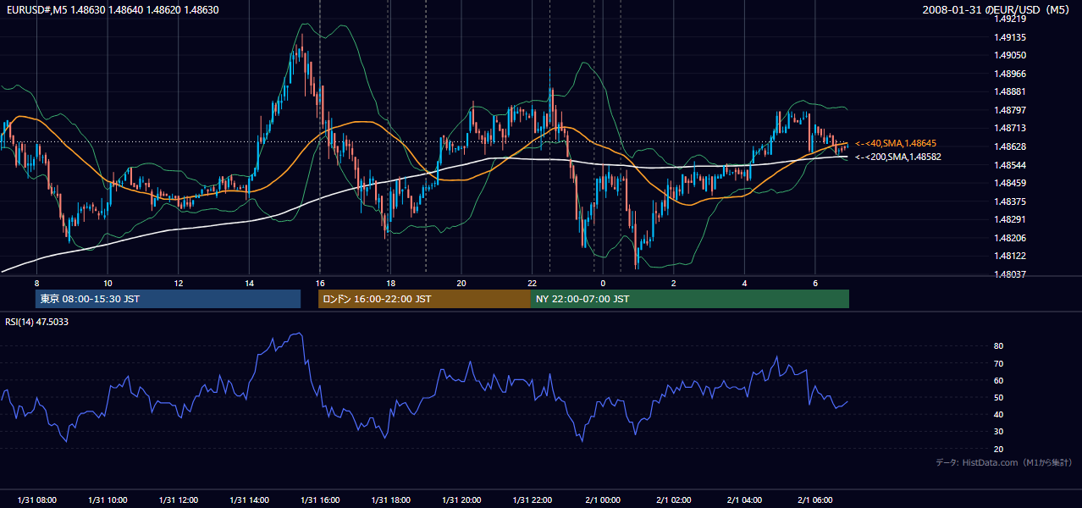Image resolution: width=1082 pixels, height=508 pixels.
Task: Click hour label 12 under the price chart
Action: tap(179, 283)
